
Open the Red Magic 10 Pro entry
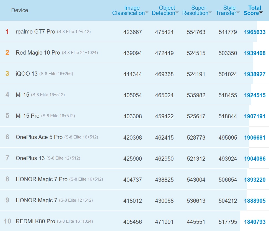(x=38, y=53)
